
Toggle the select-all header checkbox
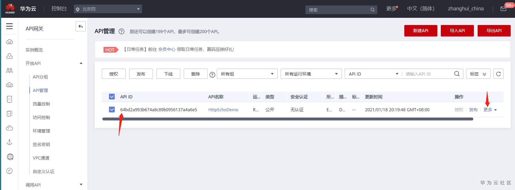(x=112, y=97)
